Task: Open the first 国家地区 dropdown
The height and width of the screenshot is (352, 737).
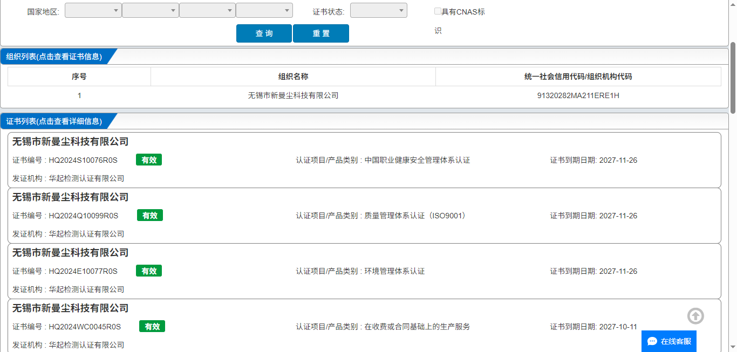Action: click(x=93, y=10)
